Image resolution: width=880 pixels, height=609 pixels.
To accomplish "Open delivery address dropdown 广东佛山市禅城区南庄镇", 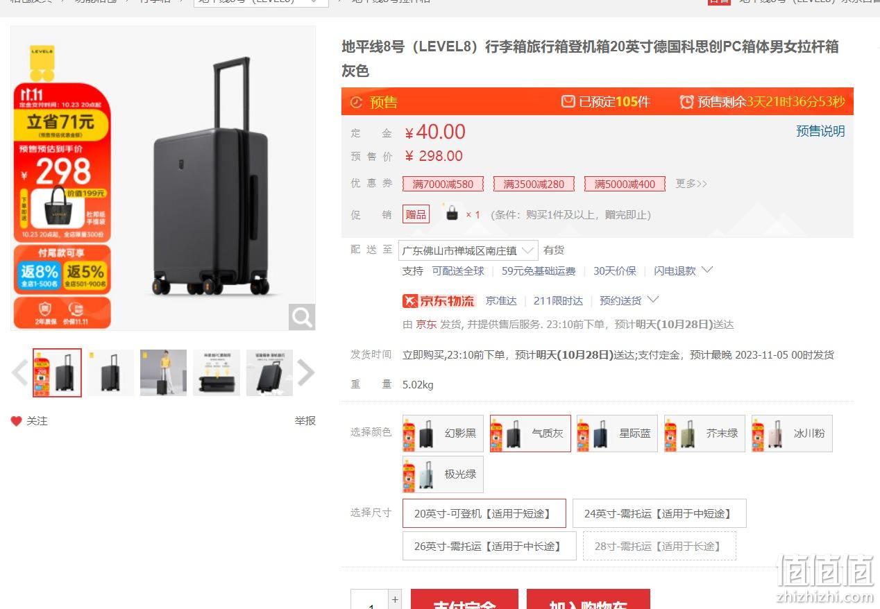I will pyautogui.click(x=468, y=250).
